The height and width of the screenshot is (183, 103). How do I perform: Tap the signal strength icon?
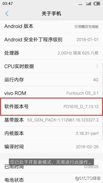point(88,4)
